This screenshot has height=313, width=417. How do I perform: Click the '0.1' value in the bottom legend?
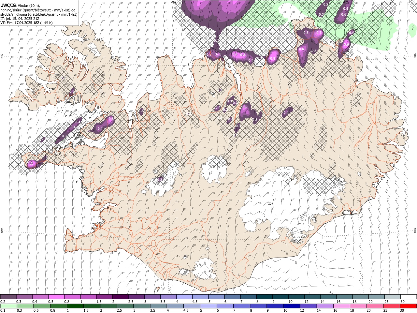[x=3, y=311]
